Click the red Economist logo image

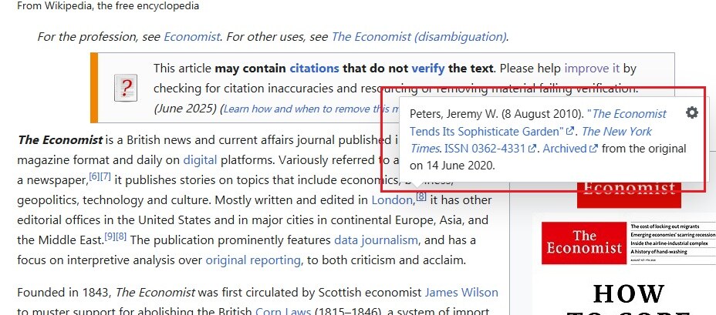click(x=629, y=195)
